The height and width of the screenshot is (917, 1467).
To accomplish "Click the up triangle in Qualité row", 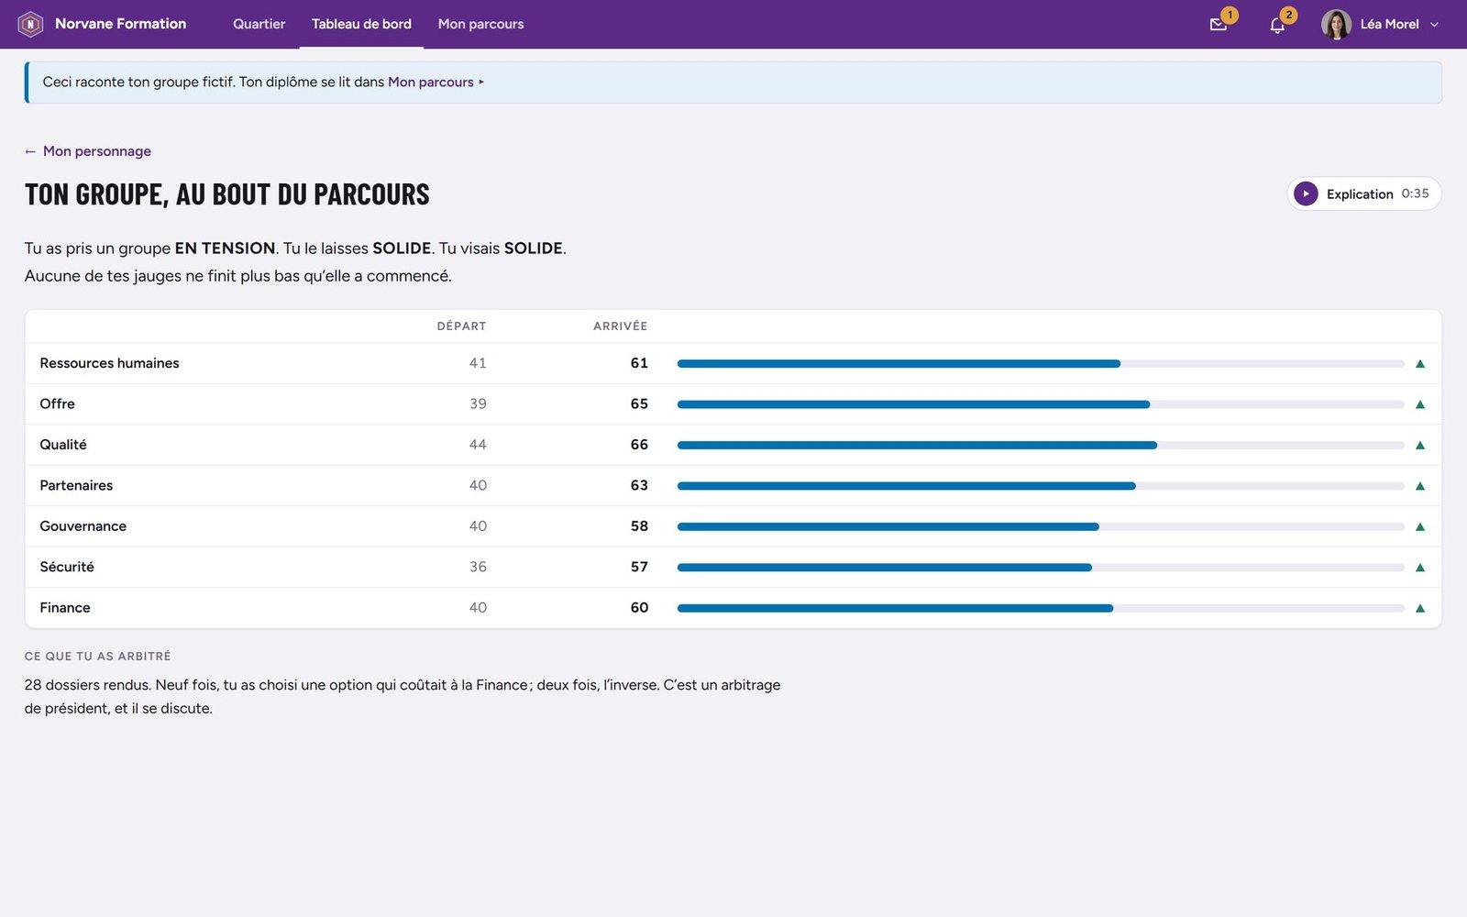I will [x=1420, y=446].
